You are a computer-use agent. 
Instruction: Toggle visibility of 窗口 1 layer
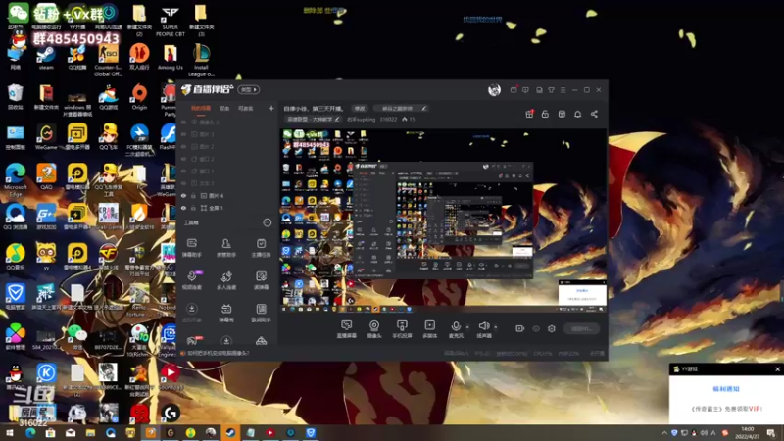click(x=183, y=171)
